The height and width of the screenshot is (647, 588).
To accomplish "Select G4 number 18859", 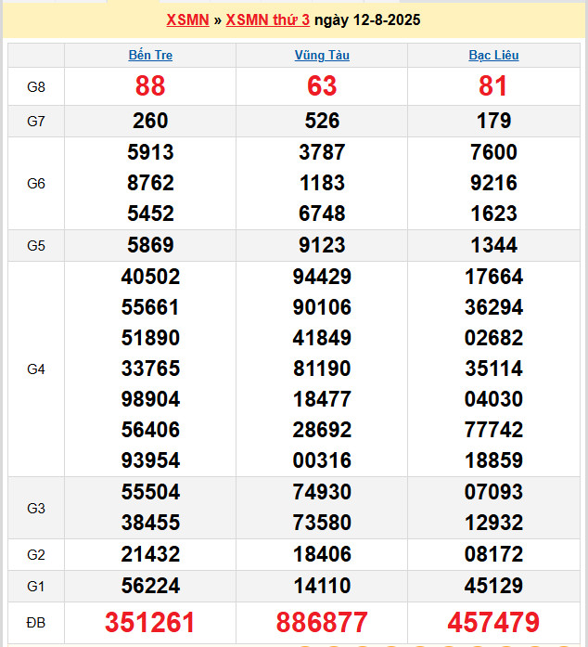I will click(493, 460).
